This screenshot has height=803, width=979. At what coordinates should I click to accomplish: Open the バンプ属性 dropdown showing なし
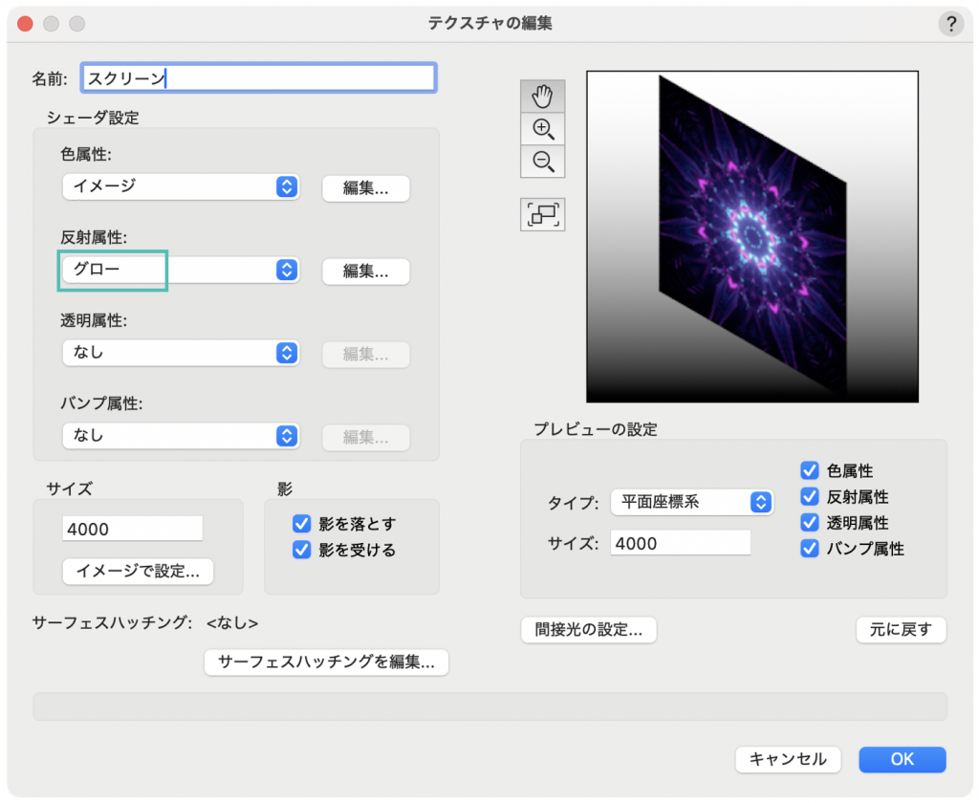click(x=181, y=436)
